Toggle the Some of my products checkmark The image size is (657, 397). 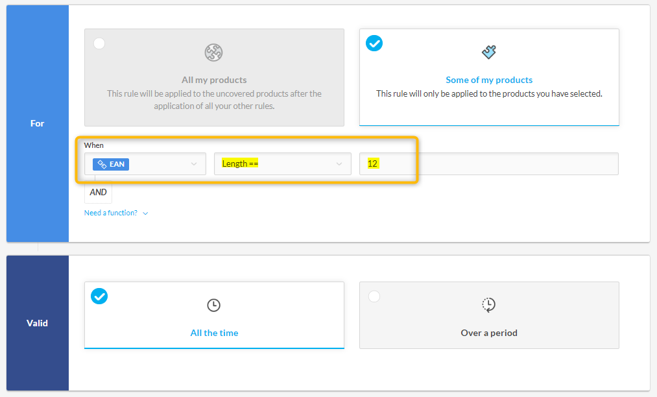point(374,43)
